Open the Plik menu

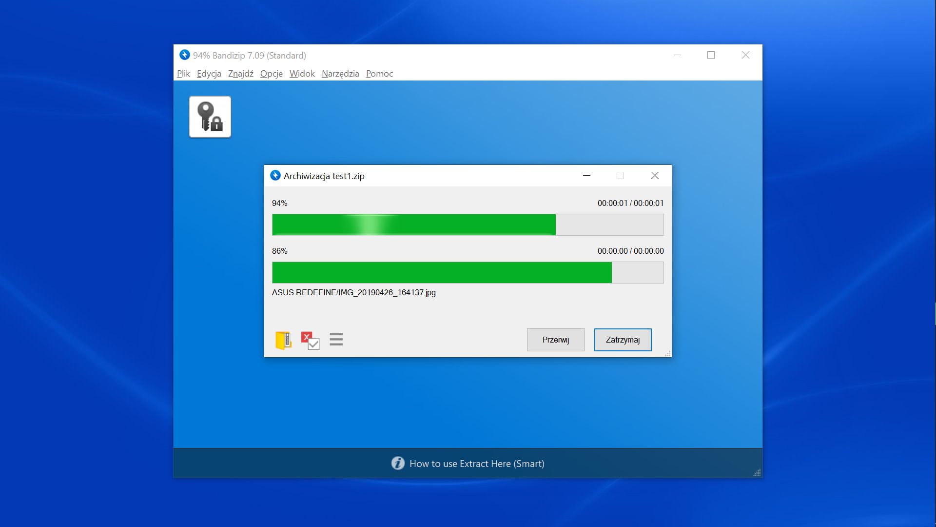point(183,74)
